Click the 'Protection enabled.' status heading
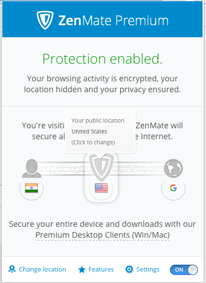 [102, 58]
